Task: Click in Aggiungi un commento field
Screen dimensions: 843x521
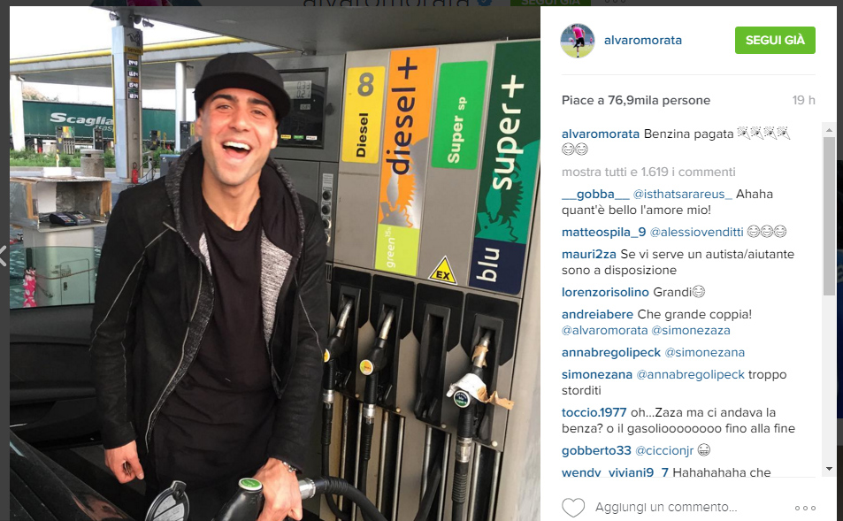Action: [x=665, y=507]
